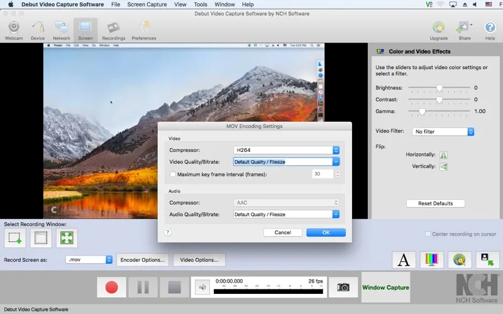Viewport: 503px width, 314px height.
Task: Mute audio with the speaker icon
Action: [x=201, y=288]
